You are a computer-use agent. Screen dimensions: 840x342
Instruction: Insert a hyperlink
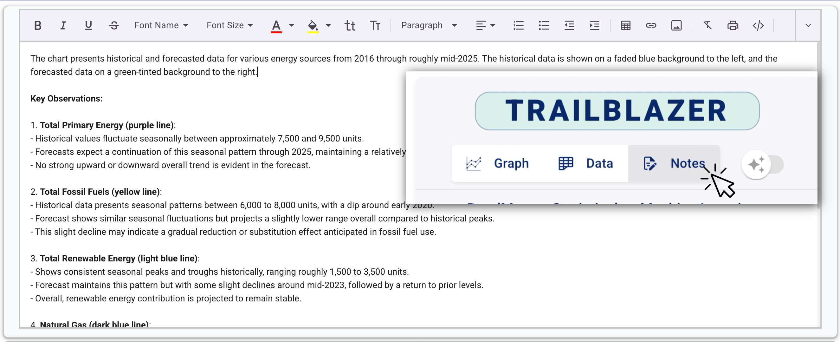(x=651, y=25)
